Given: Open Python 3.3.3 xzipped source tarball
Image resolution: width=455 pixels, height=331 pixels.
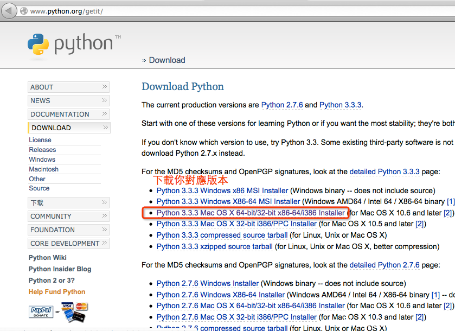Looking at the screenshot, I should [214, 246].
